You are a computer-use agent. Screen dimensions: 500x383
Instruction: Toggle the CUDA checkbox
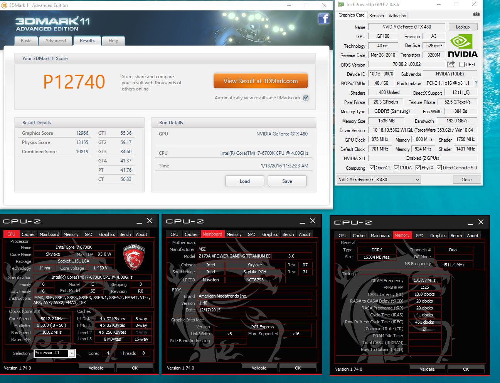396,168
